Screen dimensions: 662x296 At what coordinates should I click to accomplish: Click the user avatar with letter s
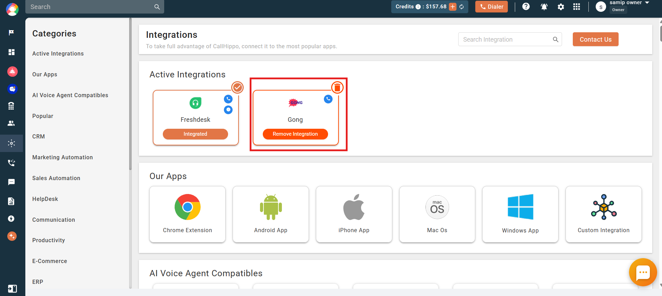point(601,7)
